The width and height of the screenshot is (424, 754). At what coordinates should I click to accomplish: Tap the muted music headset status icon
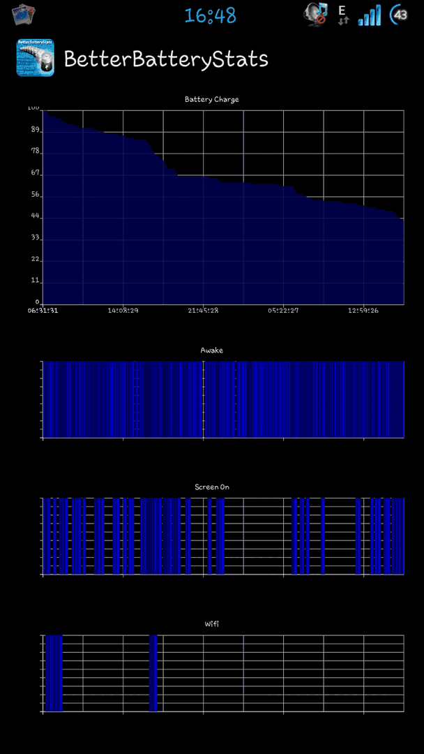click(x=315, y=15)
